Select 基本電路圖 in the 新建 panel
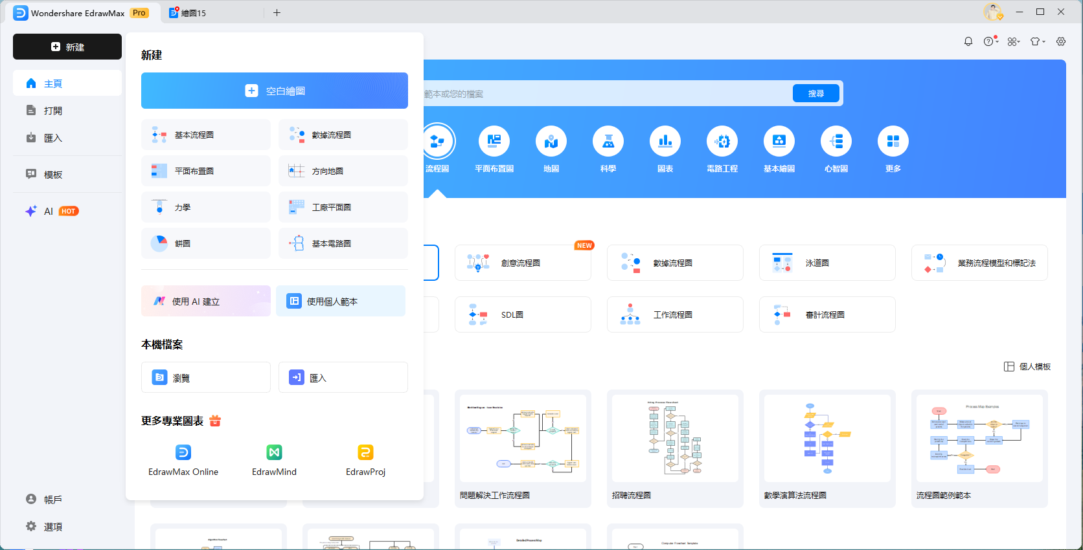The image size is (1083, 550). 343,243
